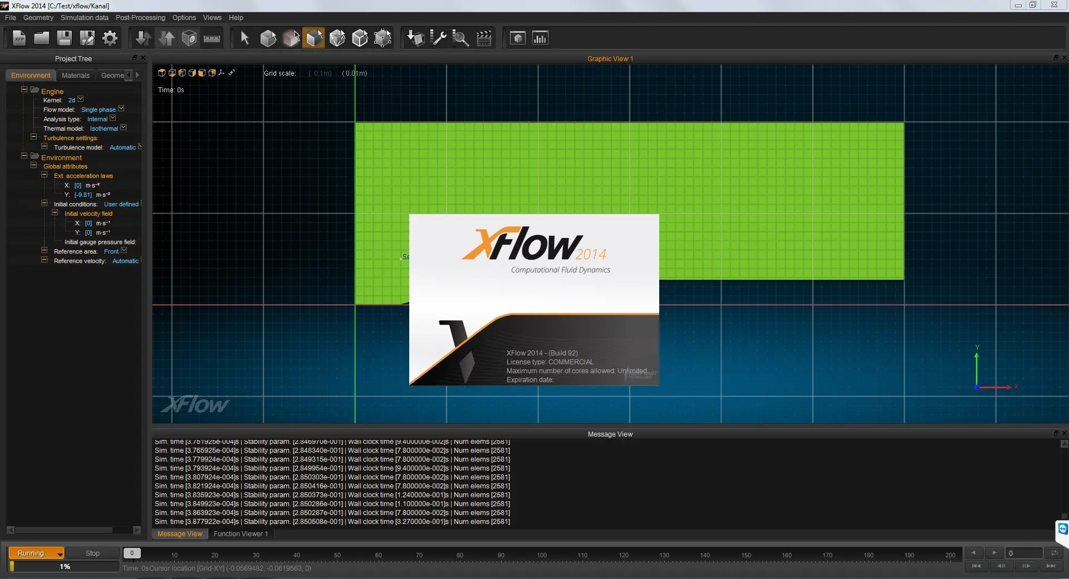Click the clapperboard animation icon
Image resolution: width=1069 pixels, height=579 pixels.
[x=484, y=38]
